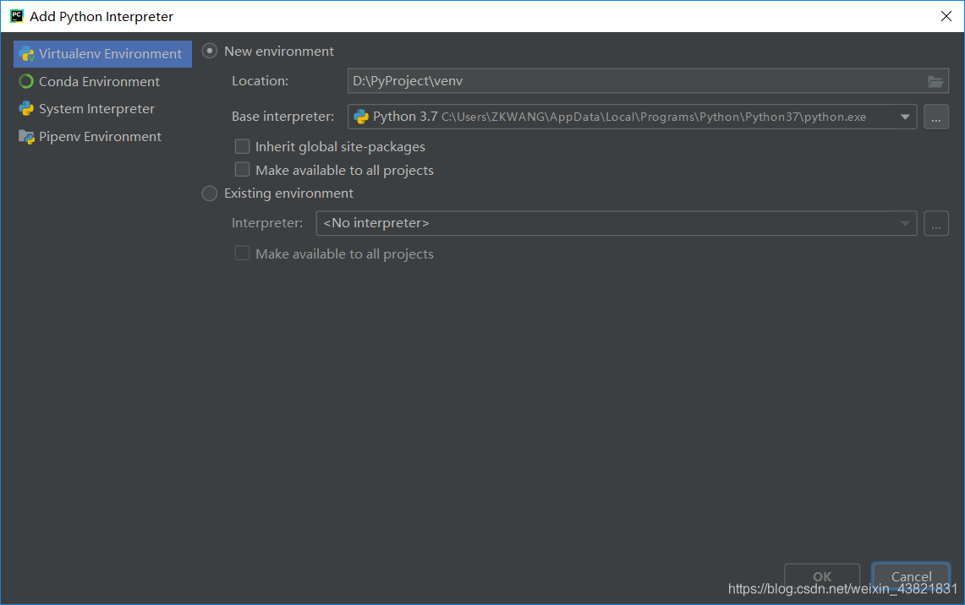Select Pipenv Environment in sidebar
This screenshot has height=605, width=965.
pyautogui.click(x=100, y=137)
